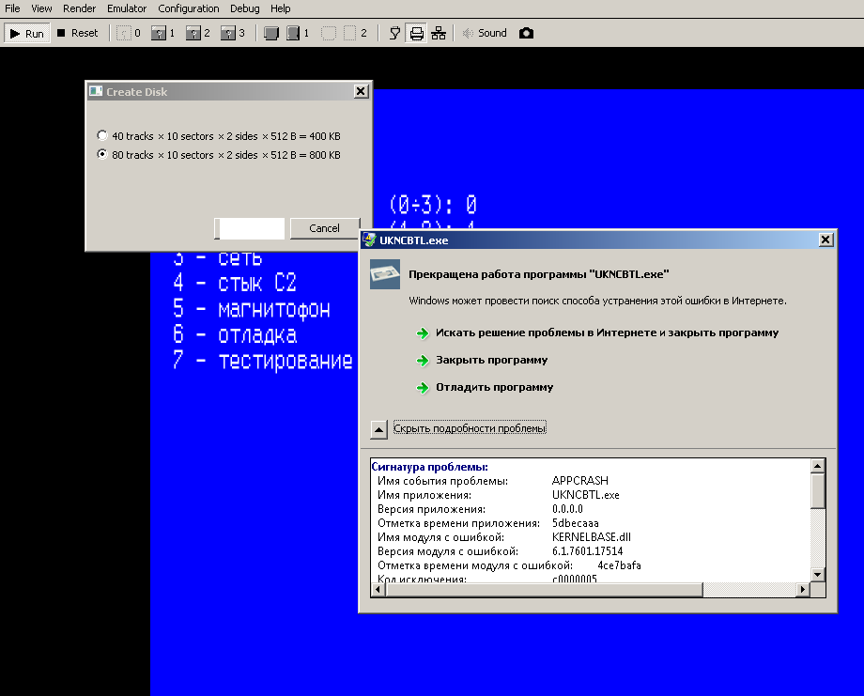Viewport: 864px width, 696px height.
Task: Click the first cartridge slot icon
Action: [271, 33]
